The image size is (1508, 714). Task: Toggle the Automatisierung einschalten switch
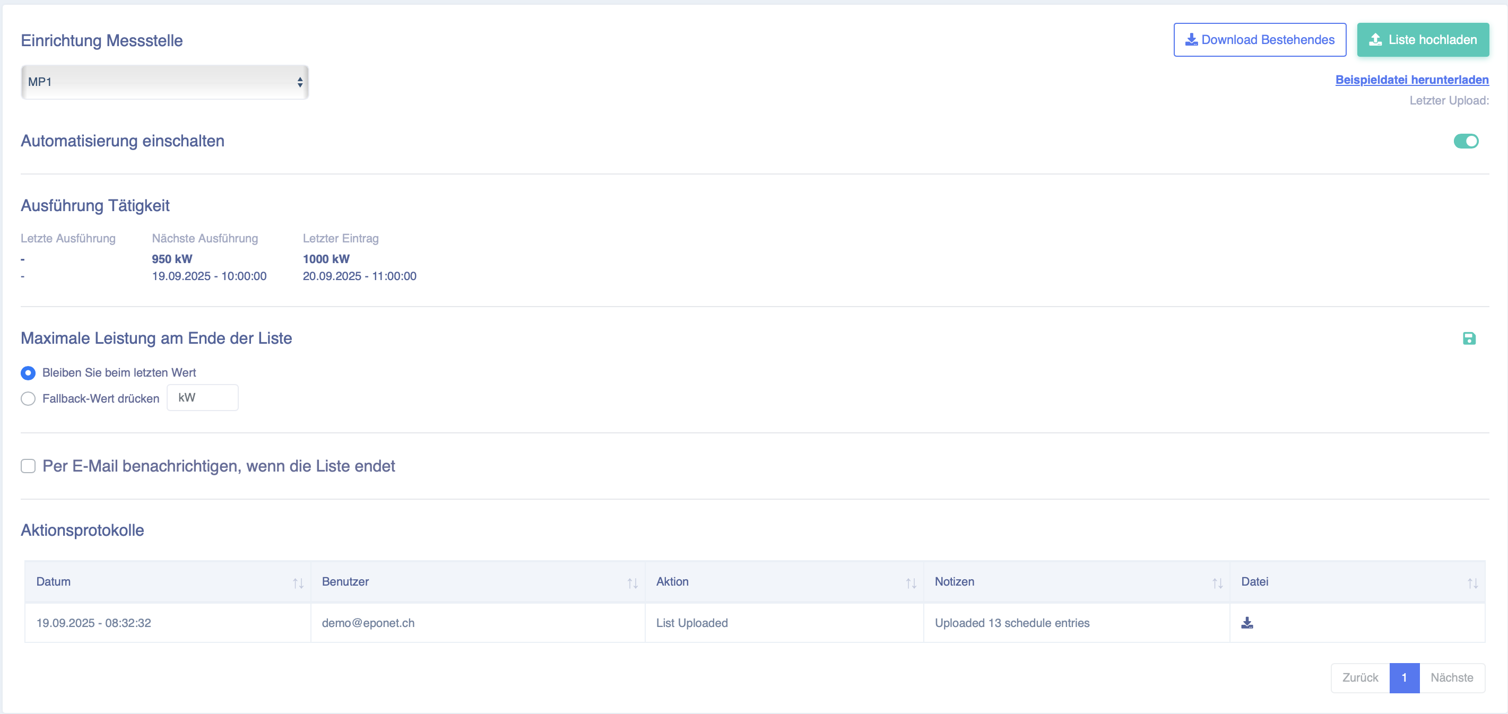point(1466,141)
